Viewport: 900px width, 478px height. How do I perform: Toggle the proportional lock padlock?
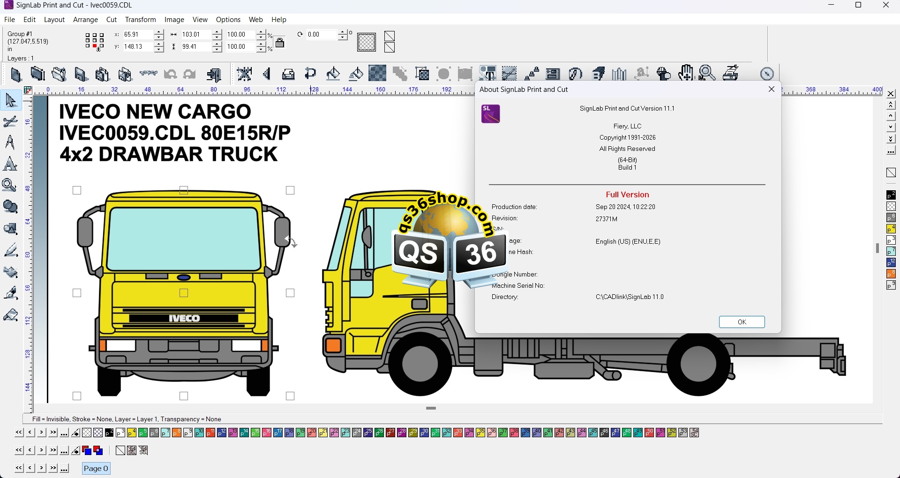point(280,43)
